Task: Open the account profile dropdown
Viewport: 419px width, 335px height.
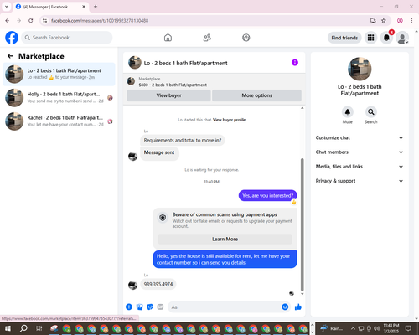Action: point(402,38)
